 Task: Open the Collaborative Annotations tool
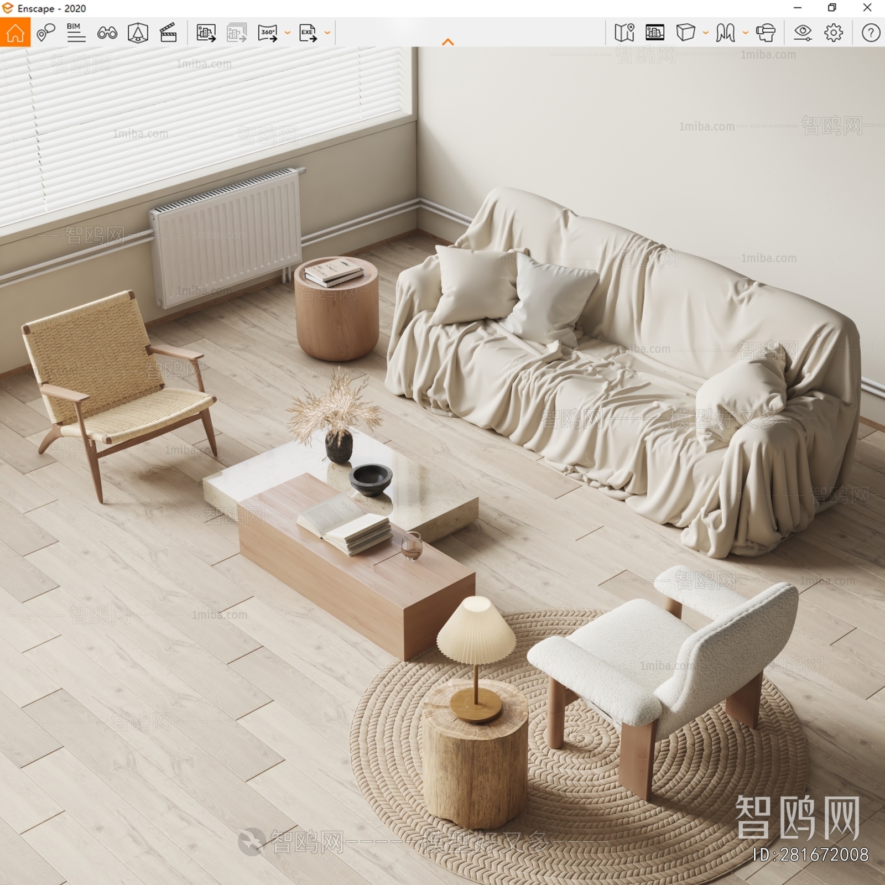click(46, 33)
